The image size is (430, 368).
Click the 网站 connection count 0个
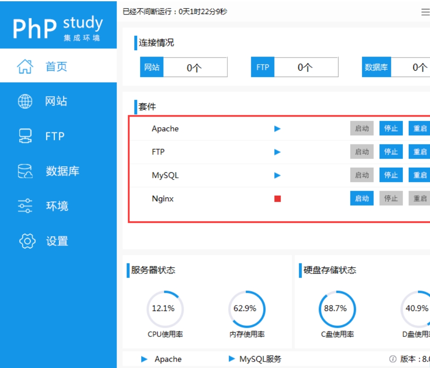195,67
